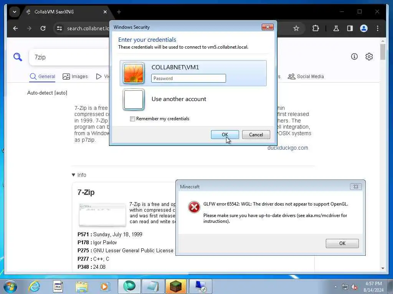Switch to the teal globe browser taskbar icon
393x294 pixels.
[x=129, y=286]
